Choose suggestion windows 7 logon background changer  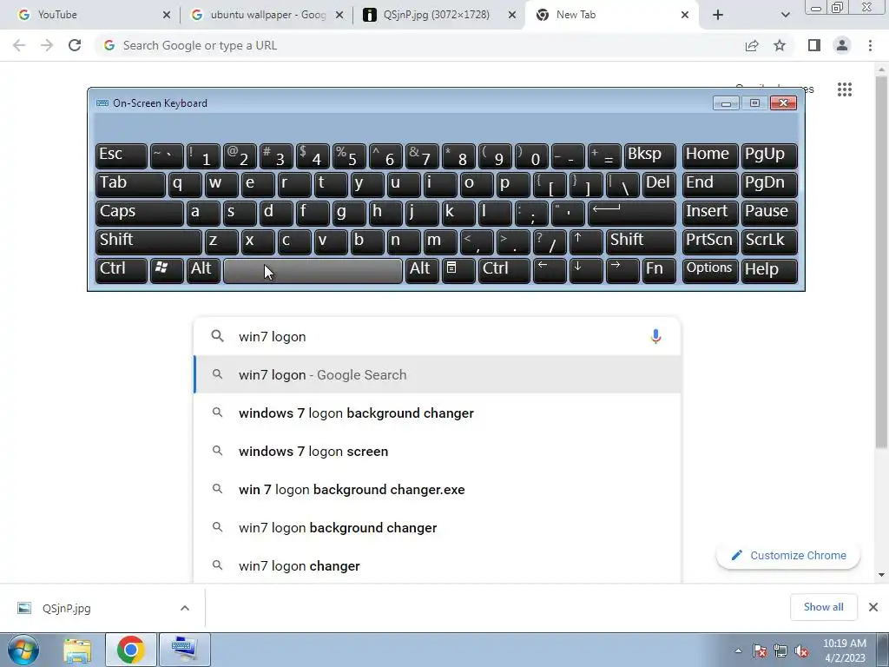click(438, 413)
